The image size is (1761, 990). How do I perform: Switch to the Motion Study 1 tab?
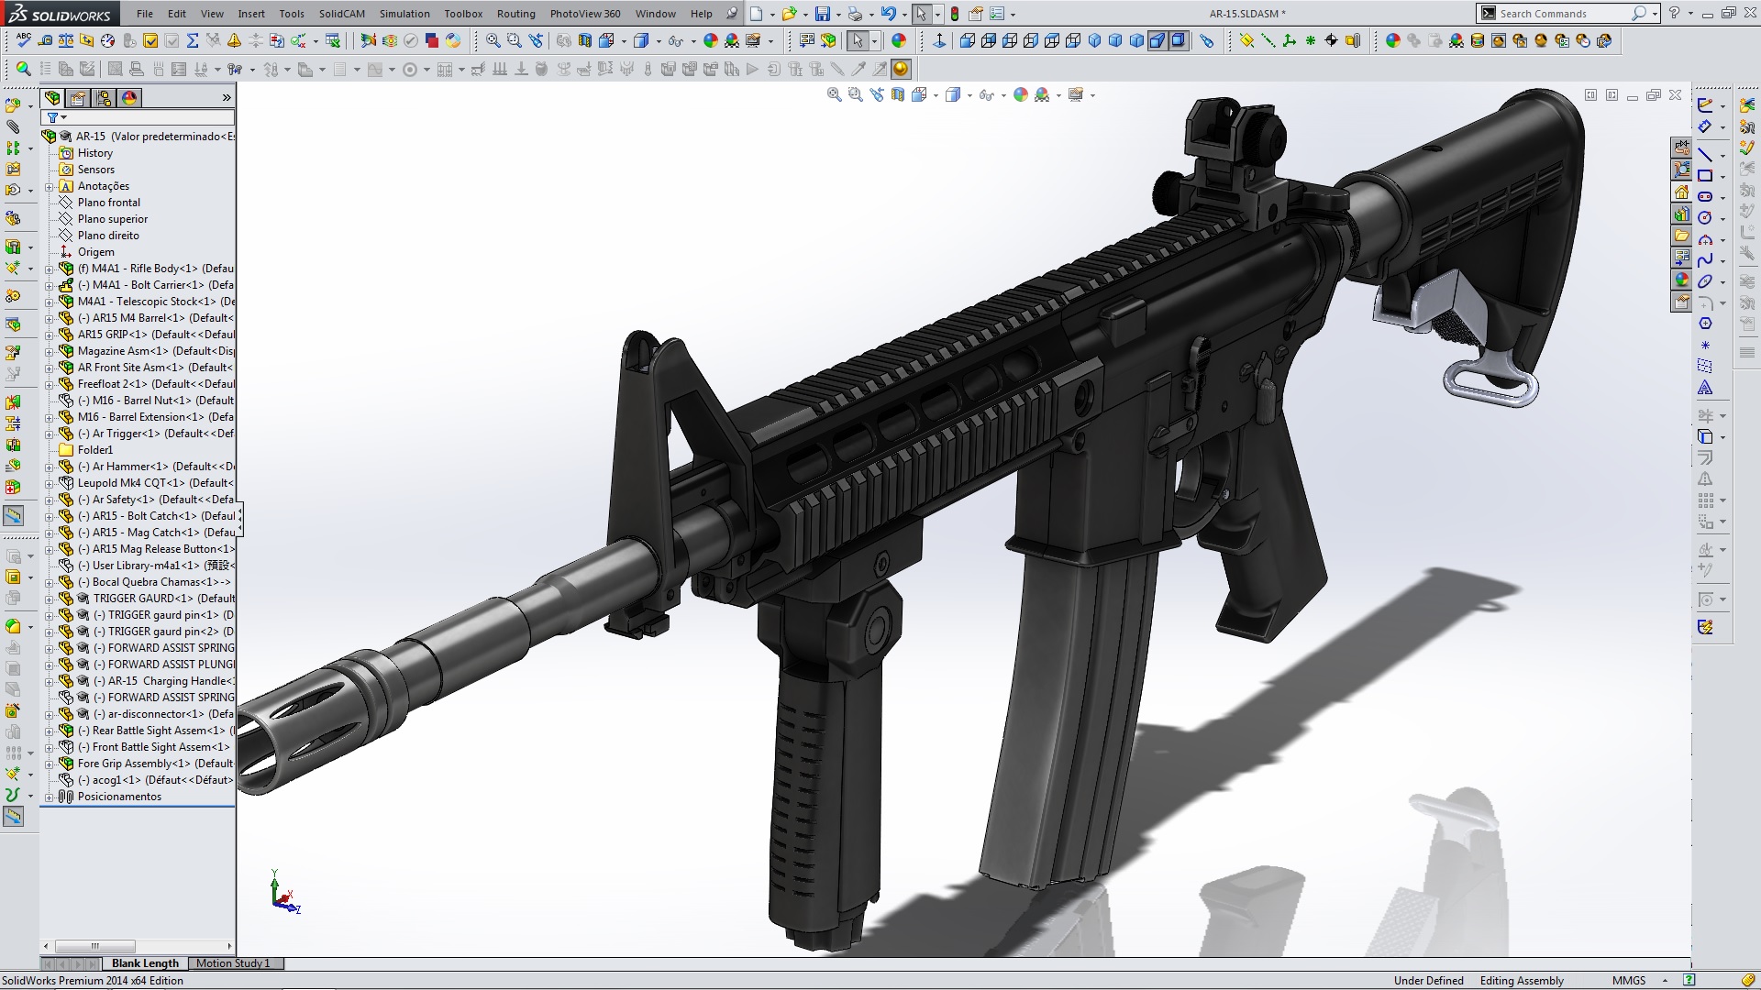coord(233,963)
